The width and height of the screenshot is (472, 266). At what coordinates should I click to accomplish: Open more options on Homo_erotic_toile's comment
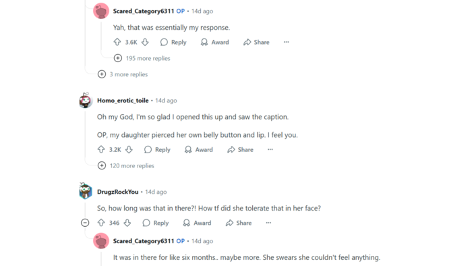pyautogui.click(x=270, y=149)
